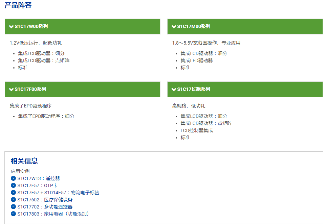Click the chevron icon beside S1C17M00系列
Image resolution: width=326 pixels, height=224 pixels.
174,27
